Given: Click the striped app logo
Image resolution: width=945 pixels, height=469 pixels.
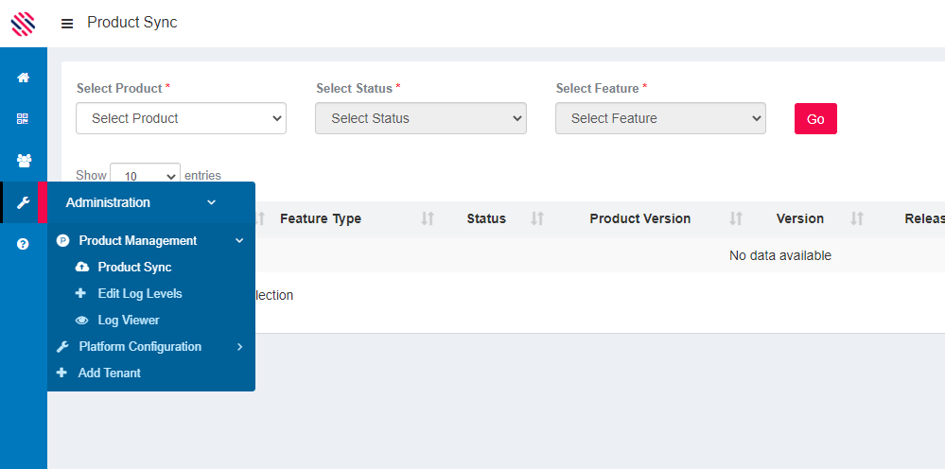Looking at the screenshot, I should [x=23, y=24].
